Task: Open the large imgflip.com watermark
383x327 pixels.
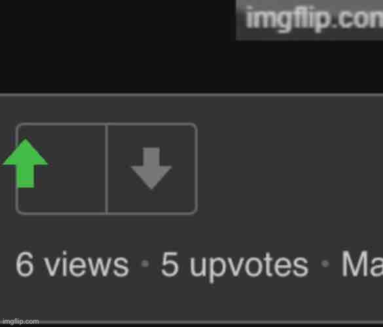Action: click(314, 19)
